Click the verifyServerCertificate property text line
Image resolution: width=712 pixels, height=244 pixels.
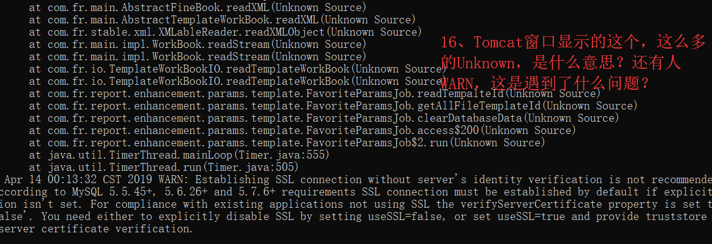coord(356,204)
